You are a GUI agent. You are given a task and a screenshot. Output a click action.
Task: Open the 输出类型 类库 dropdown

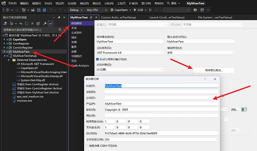(x=201, y=53)
